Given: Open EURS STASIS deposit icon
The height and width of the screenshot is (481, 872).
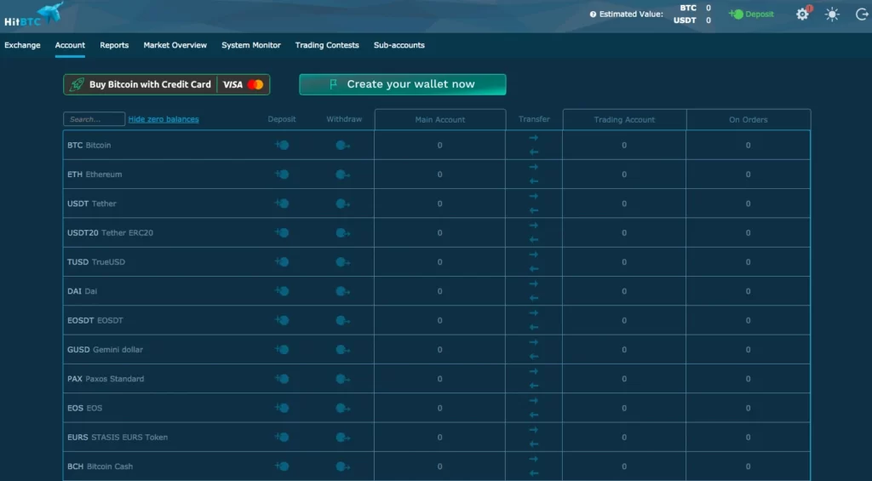Looking at the screenshot, I should click(282, 437).
